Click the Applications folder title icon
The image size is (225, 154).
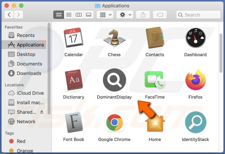coord(98,6)
